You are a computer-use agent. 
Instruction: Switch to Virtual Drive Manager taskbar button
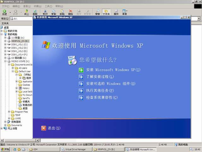[76, 149]
